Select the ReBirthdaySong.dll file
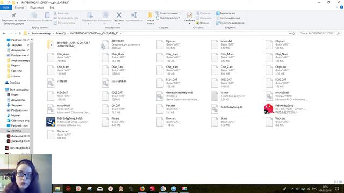 [226, 109]
